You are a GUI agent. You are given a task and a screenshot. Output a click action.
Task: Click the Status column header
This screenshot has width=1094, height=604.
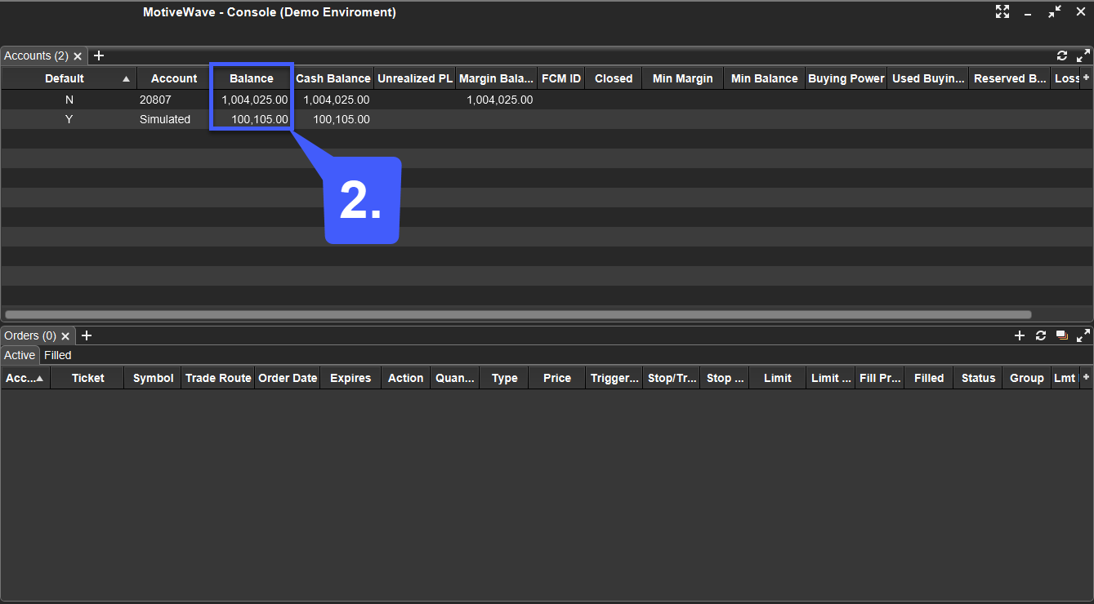977,378
